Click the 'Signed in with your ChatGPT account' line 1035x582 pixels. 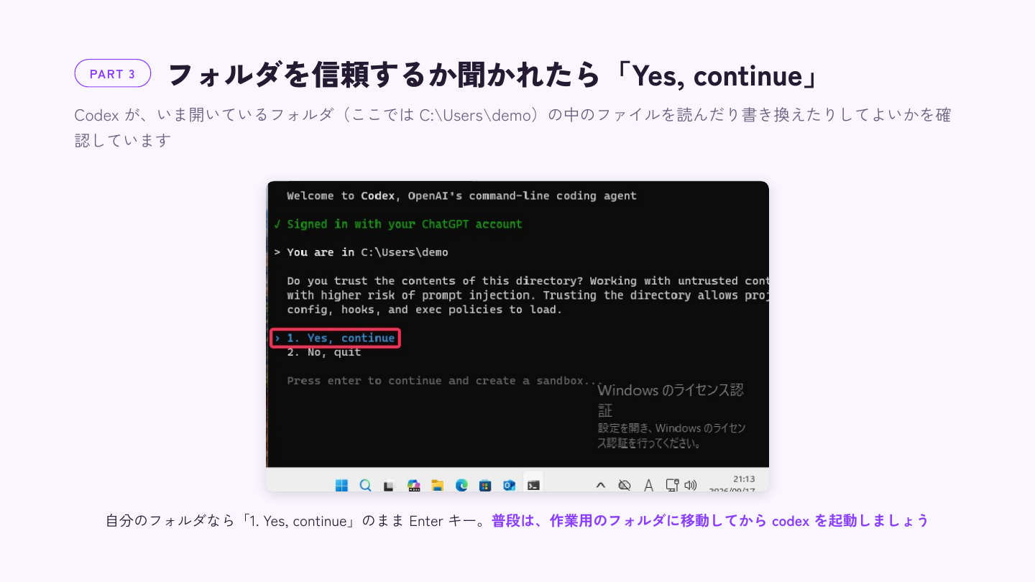coord(398,224)
